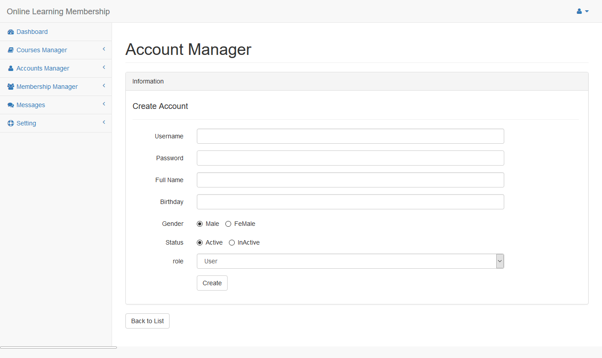Screen dimensions: 602x358
Task: Open the user profile icon menu
Action: (x=582, y=11)
